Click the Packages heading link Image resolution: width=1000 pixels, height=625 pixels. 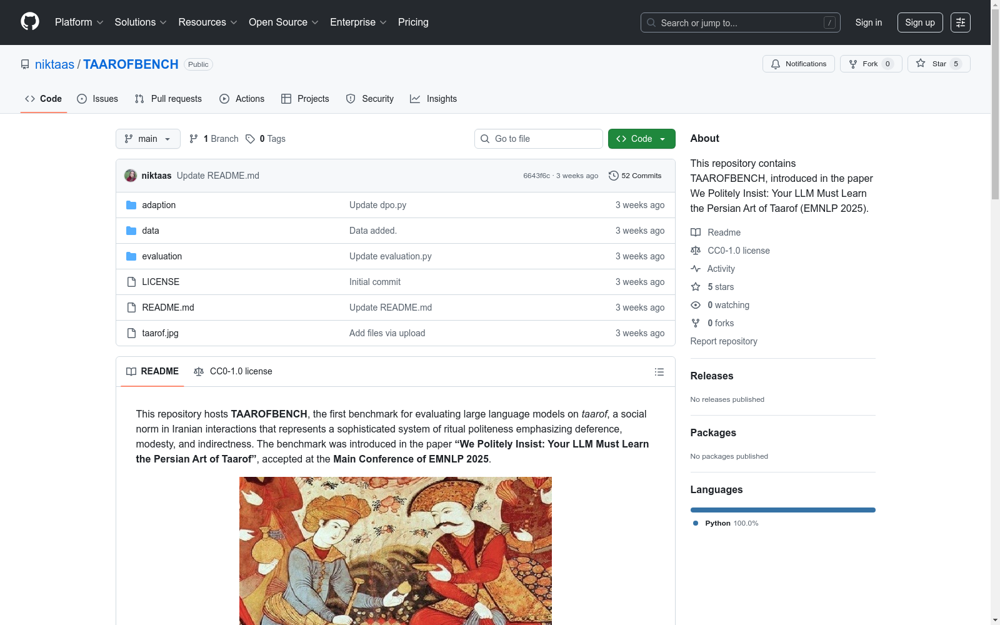pyautogui.click(x=713, y=432)
